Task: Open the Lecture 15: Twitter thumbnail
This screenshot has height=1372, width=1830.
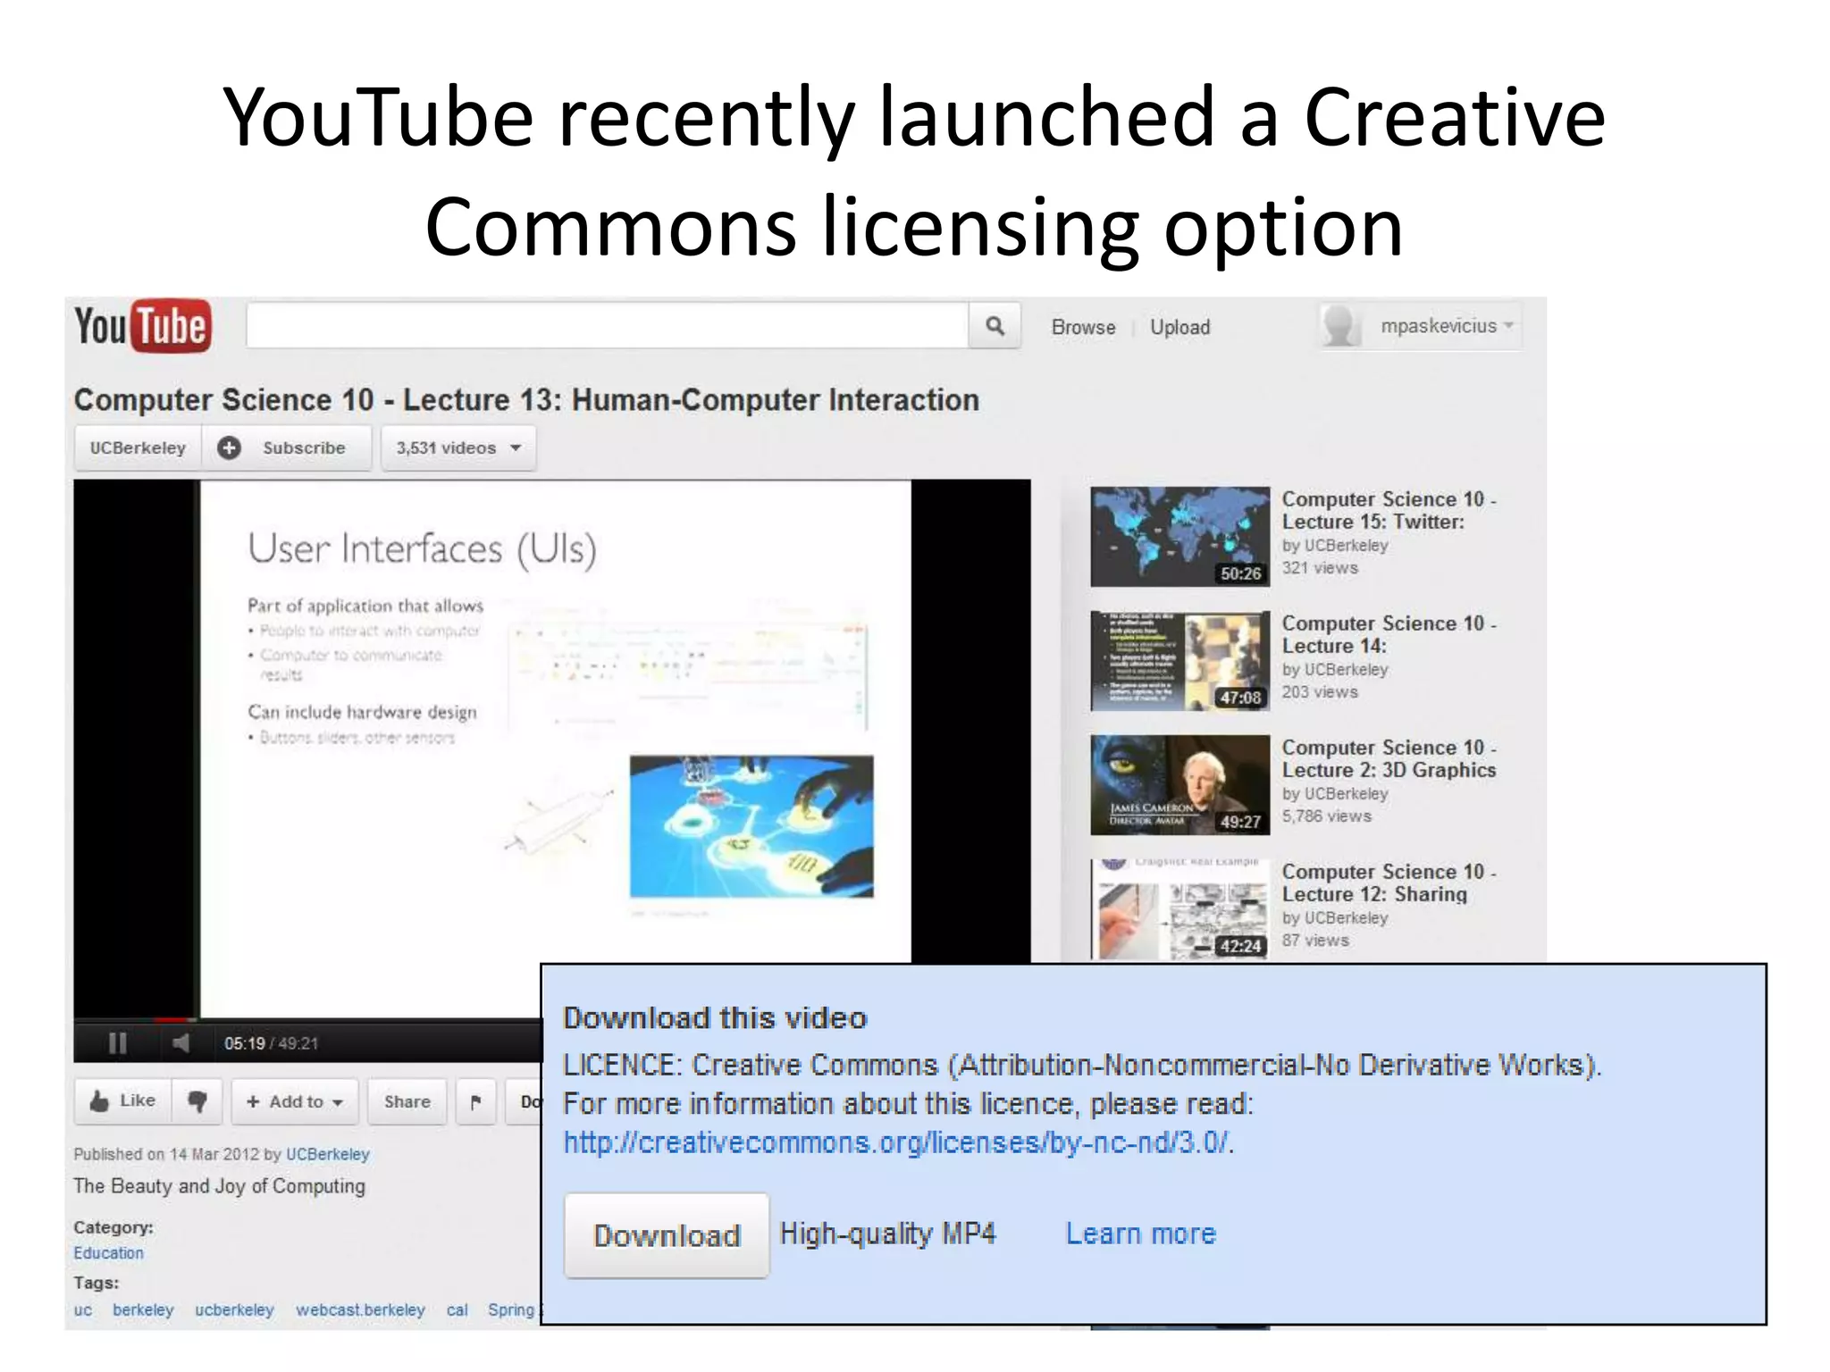Action: click(x=1179, y=536)
